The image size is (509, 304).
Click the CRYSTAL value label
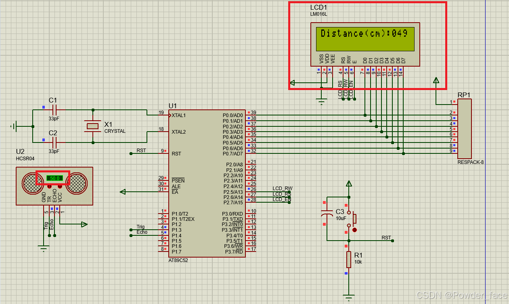[x=115, y=131]
